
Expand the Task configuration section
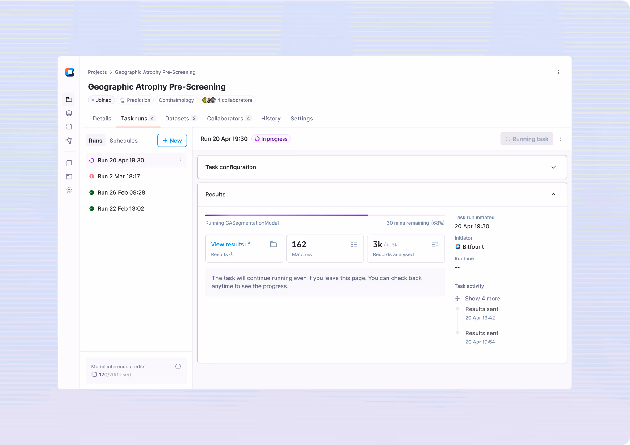click(x=553, y=167)
